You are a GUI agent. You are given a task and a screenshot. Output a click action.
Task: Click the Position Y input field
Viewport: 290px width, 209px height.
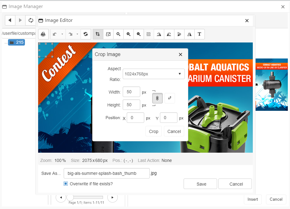tap(169, 118)
